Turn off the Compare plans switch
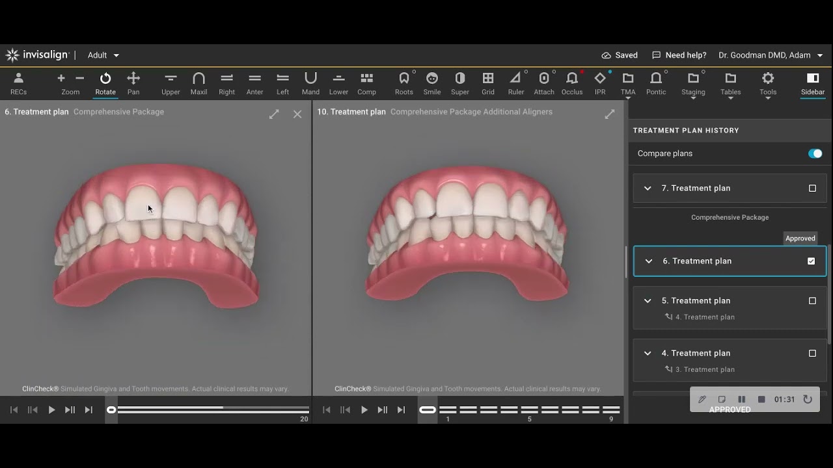The width and height of the screenshot is (833, 468). pyautogui.click(x=815, y=153)
